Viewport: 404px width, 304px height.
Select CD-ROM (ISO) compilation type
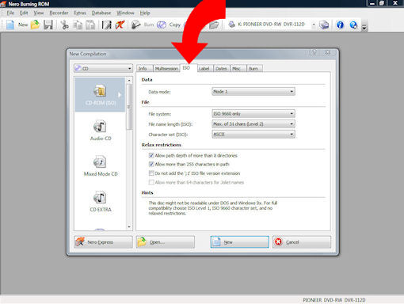point(101,95)
